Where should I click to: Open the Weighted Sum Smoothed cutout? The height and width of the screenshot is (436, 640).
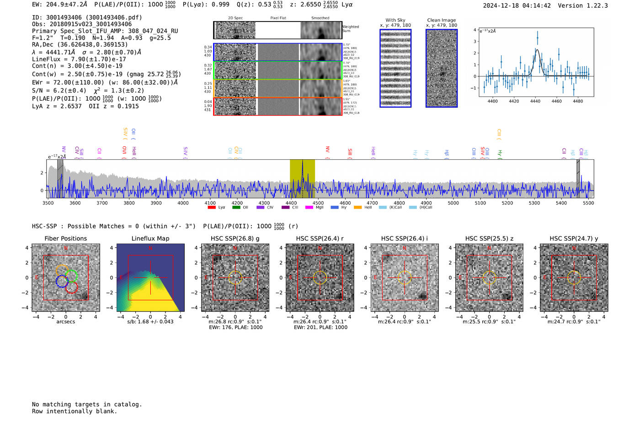click(321, 30)
